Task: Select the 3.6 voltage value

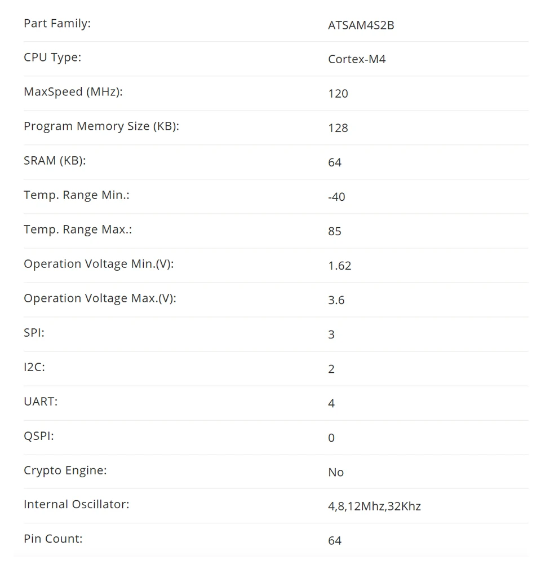Action: tap(336, 300)
